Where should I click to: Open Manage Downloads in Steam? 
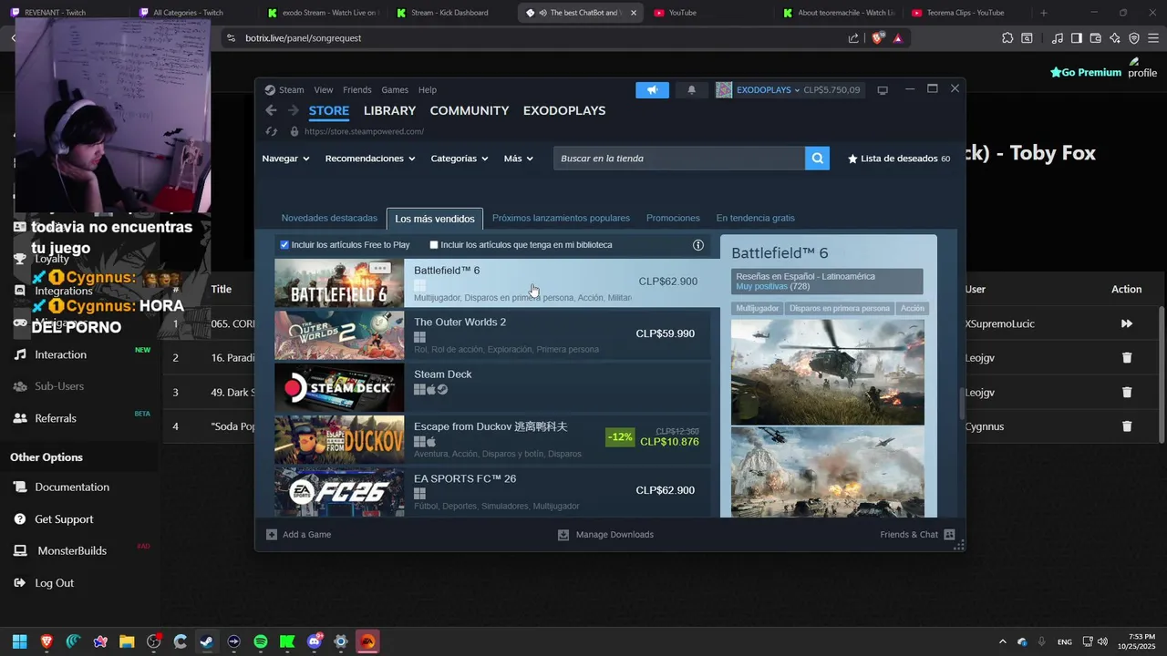point(605,535)
